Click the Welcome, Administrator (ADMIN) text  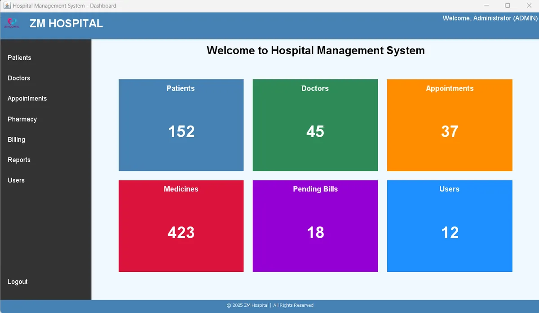(x=490, y=18)
